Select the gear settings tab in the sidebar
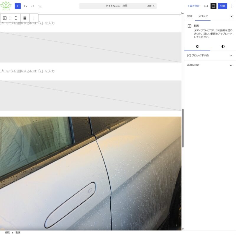Image resolution: width=236 pixels, height=235 pixels. (x=197, y=46)
